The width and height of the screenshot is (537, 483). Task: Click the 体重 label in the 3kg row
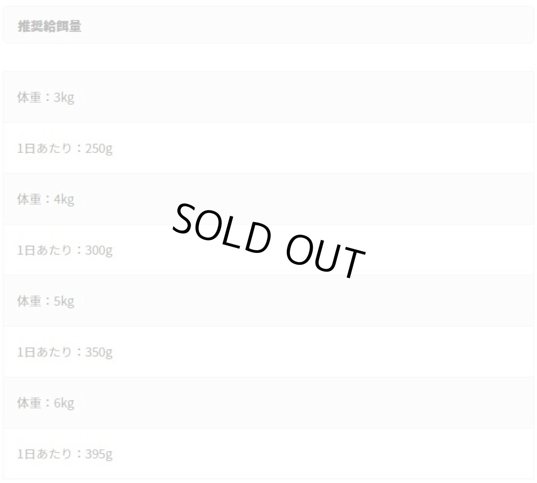30,97
